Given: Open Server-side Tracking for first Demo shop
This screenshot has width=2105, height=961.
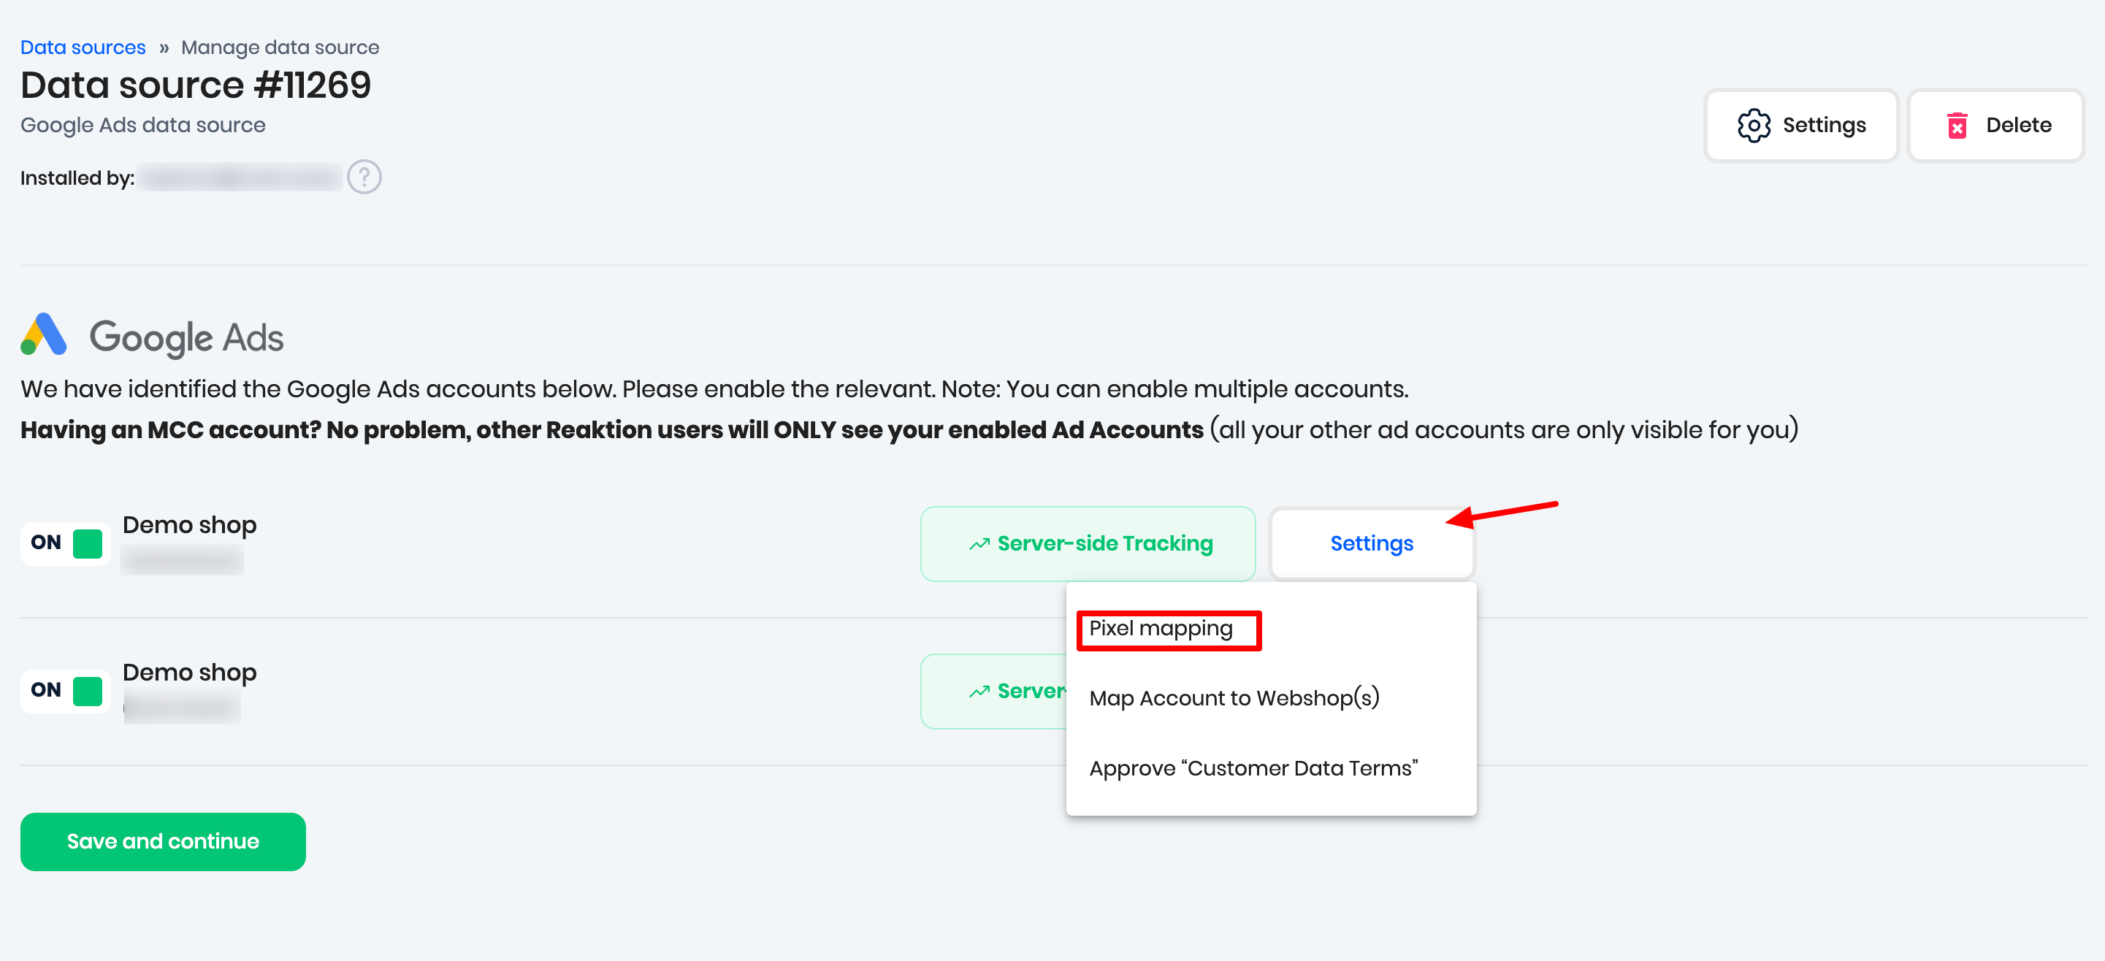Looking at the screenshot, I should (x=1088, y=543).
